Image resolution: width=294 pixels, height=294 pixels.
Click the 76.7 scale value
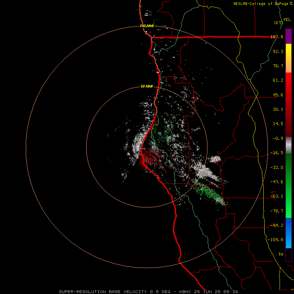click(278, 66)
